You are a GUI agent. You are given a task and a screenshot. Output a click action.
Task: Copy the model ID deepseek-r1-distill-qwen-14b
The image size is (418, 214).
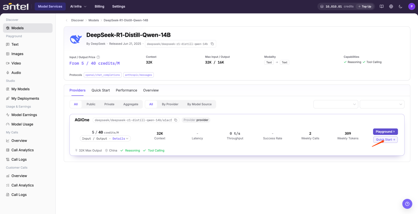tap(212, 44)
